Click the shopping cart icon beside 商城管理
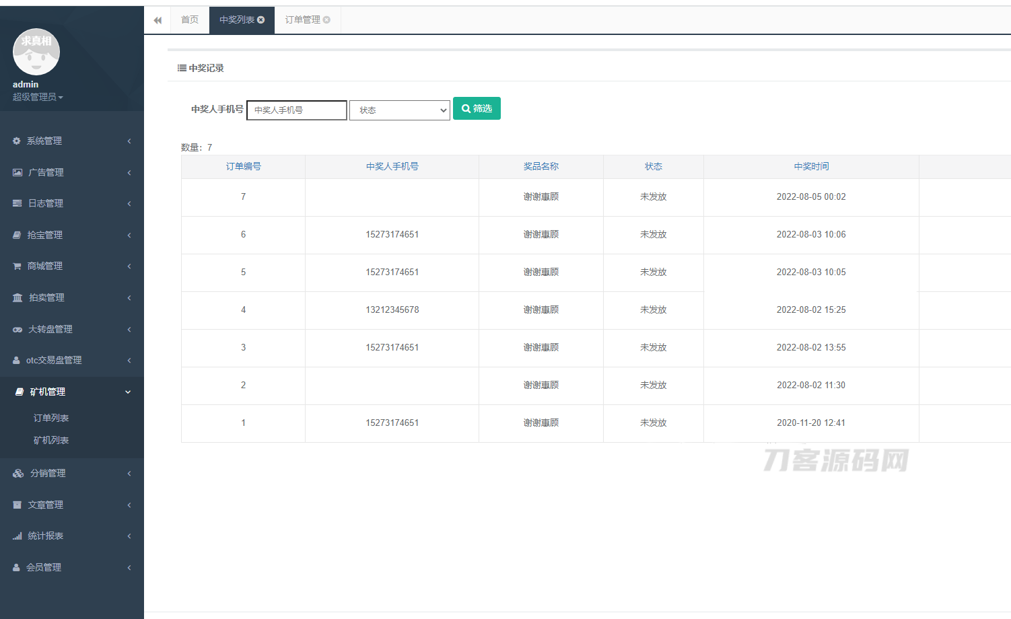This screenshot has width=1011, height=619. tap(17, 266)
